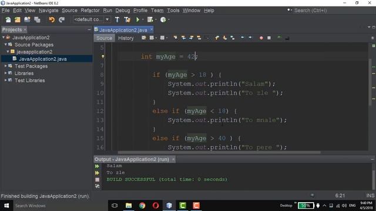Image resolution: width=376 pixels, height=211 pixels.
Task: Switch to the Source editor view
Action: point(104,38)
